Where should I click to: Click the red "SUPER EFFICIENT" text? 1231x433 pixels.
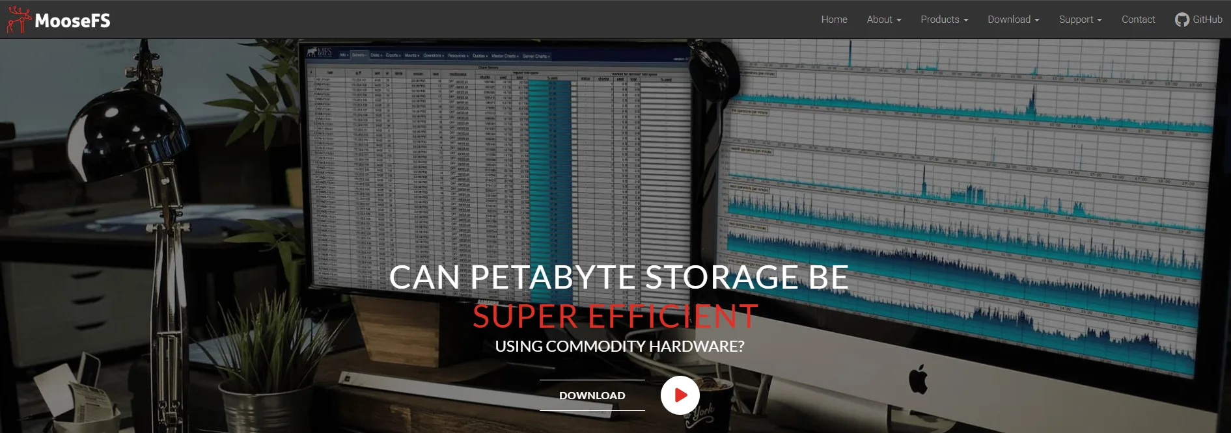615,317
